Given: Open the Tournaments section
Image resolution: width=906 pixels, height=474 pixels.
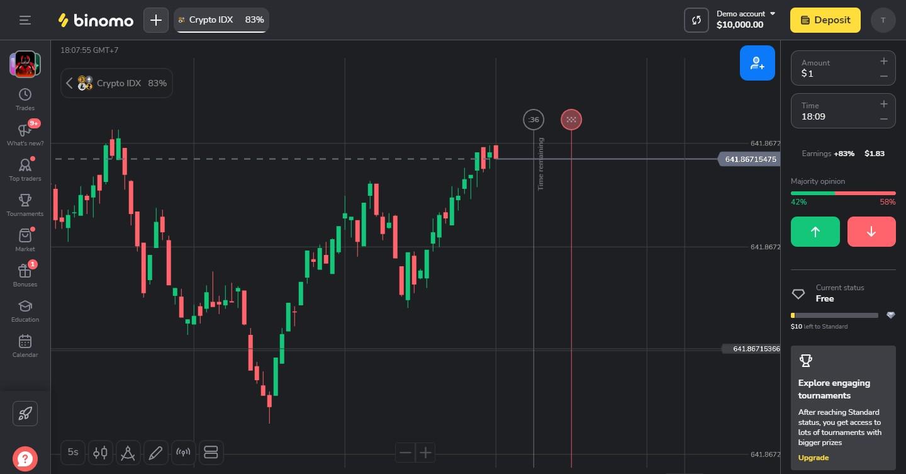Looking at the screenshot, I should click(x=25, y=205).
